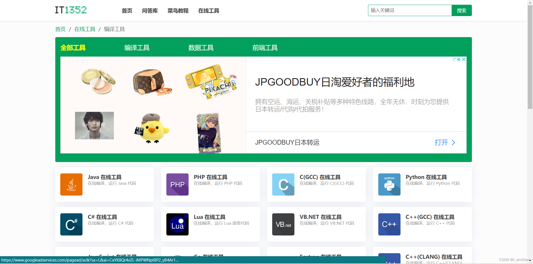This screenshot has height=264, width=533.
Task: Open the C(GCC) tool icon
Action: point(283,184)
